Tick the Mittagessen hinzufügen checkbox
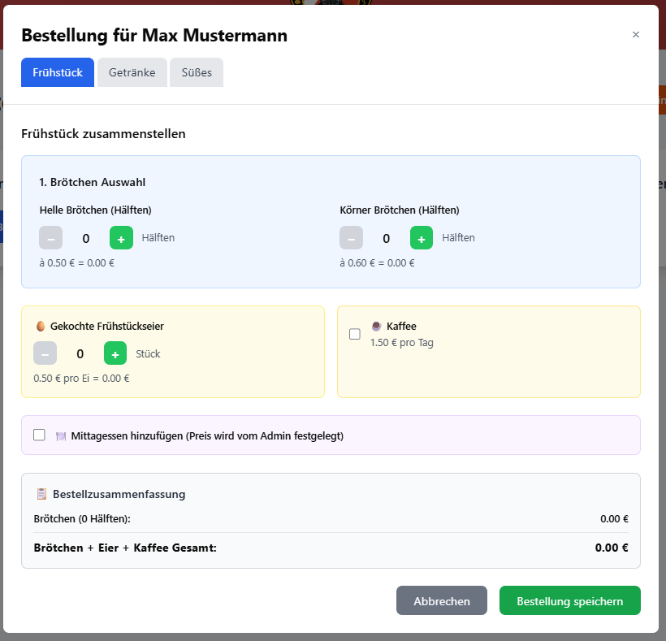666x641 pixels. coord(39,435)
